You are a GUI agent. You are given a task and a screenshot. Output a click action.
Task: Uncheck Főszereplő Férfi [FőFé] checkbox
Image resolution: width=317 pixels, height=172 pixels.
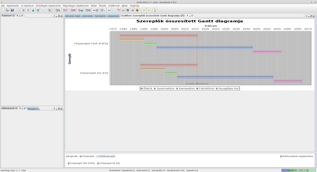[69, 163]
